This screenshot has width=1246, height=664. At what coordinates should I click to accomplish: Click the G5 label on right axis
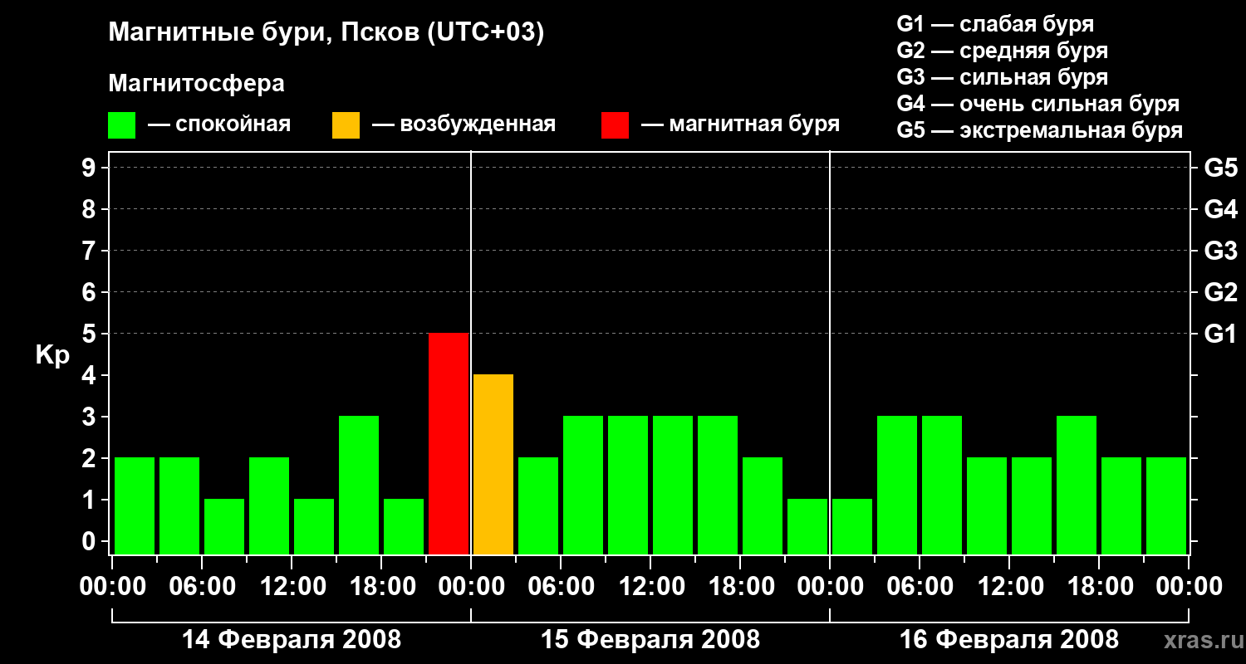tap(1221, 168)
